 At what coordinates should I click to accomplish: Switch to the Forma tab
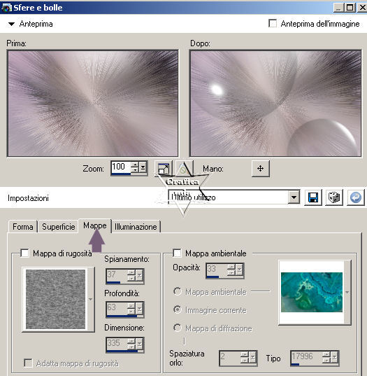pos(23,227)
